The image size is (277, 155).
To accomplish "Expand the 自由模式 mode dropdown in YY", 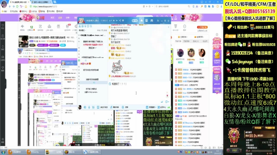I will pyautogui.click(x=82, y=30).
